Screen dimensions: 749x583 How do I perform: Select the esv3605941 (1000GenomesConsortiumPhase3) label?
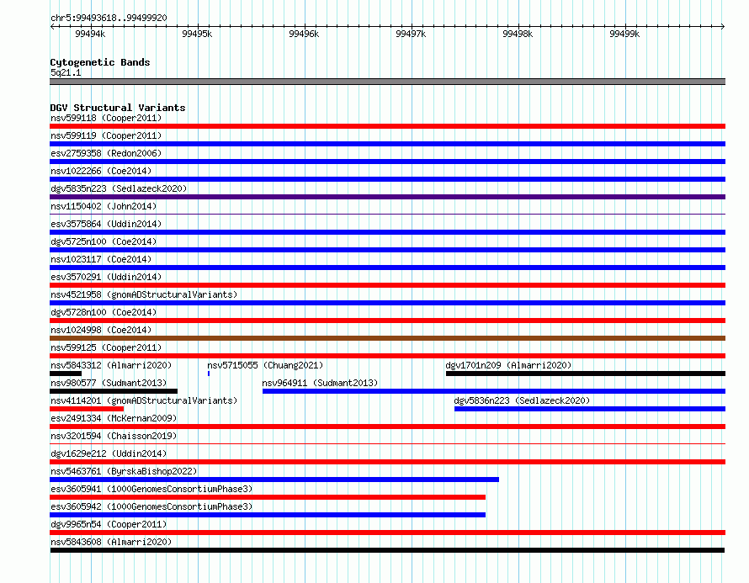[x=151, y=489]
